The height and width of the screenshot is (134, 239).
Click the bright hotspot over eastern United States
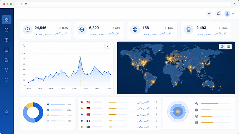click(x=143, y=62)
